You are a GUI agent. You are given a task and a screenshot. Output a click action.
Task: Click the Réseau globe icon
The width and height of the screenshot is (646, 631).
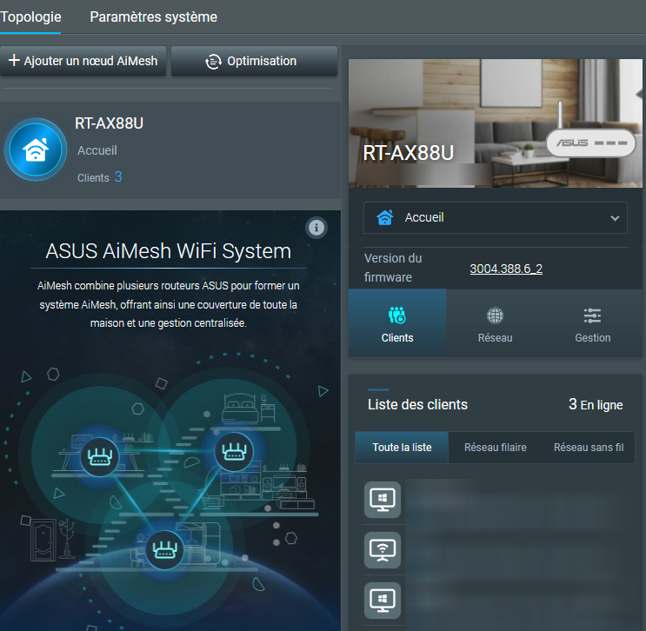(495, 315)
